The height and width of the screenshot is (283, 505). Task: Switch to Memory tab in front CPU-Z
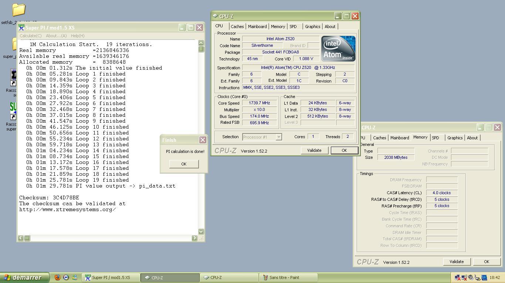[278, 27]
